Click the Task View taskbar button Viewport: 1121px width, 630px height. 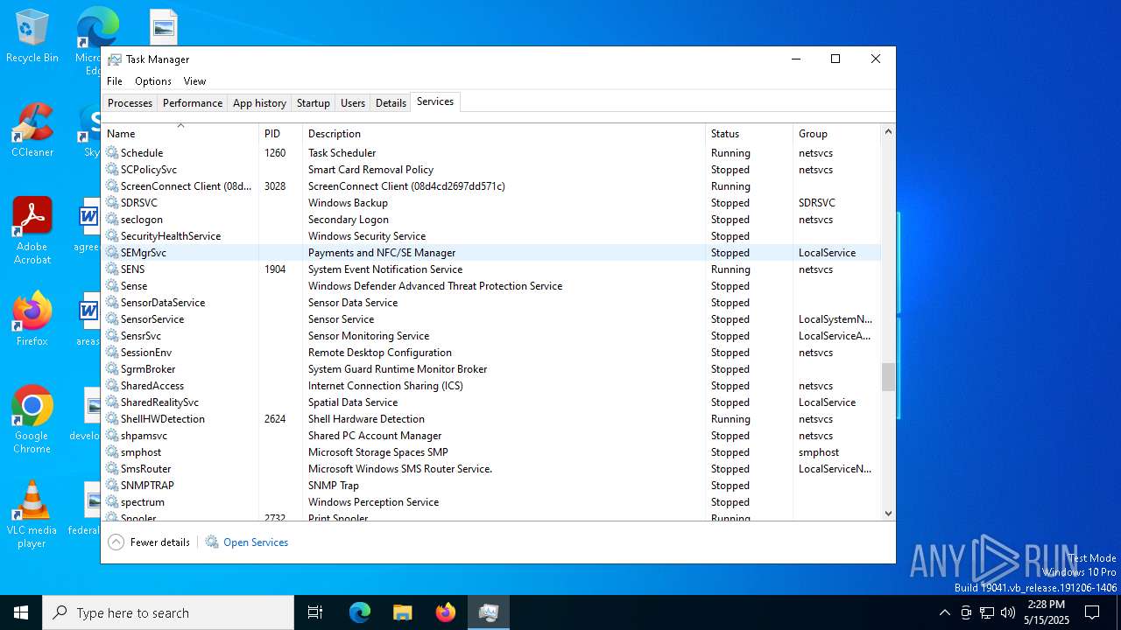(315, 612)
